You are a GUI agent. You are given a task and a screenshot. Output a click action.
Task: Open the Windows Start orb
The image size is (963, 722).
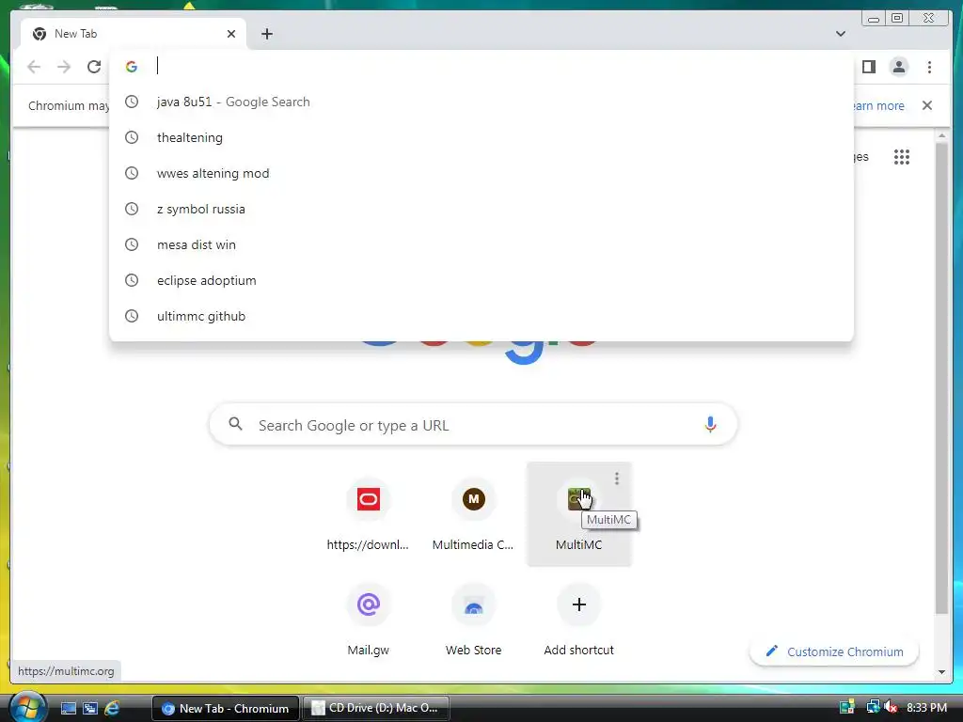pyautogui.click(x=27, y=707)
